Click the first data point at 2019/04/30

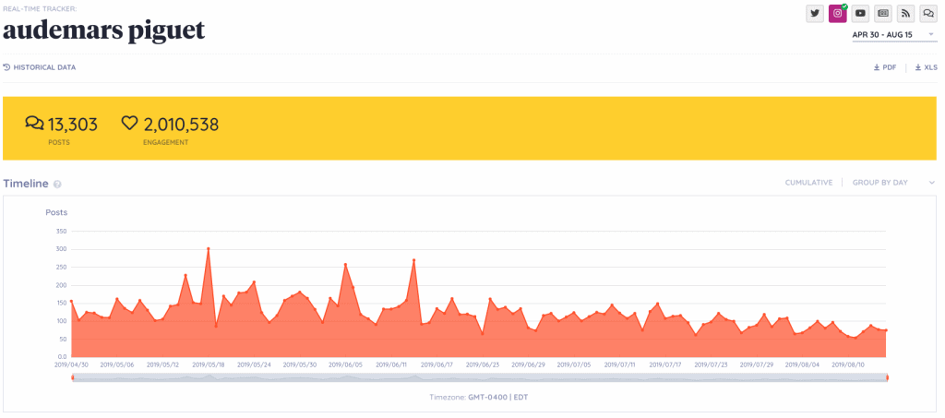(71, 301)
